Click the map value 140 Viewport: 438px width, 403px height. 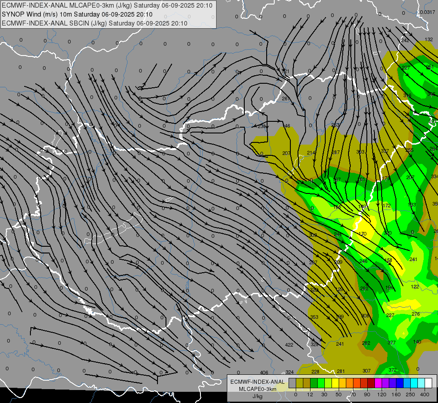(x=417, y=342)
